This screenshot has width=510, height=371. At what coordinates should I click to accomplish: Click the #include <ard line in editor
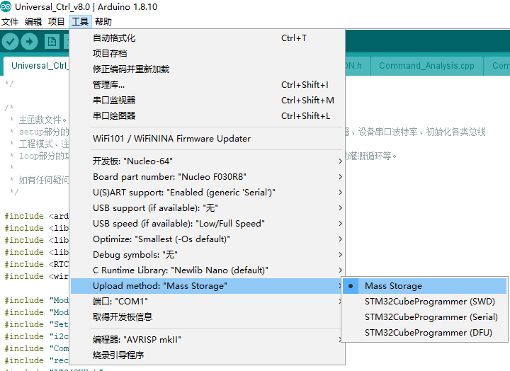[37, 216]
